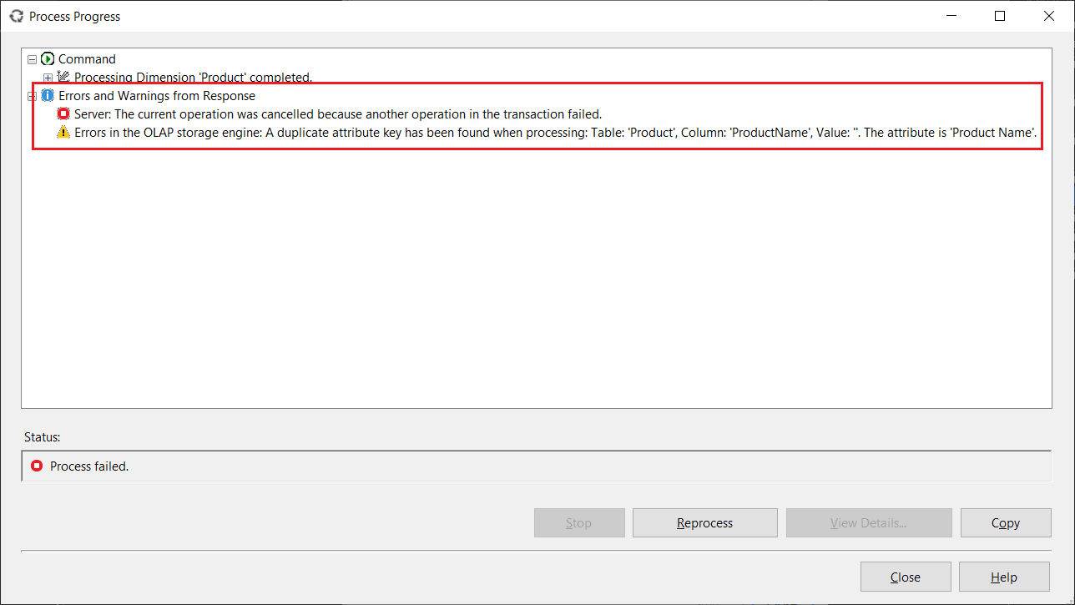Click the blue info icon beside Errors and Warnings
Image resolution: width=1075 pixels, height=605 pixels.
pyautogui.click(x=48, y=96)
